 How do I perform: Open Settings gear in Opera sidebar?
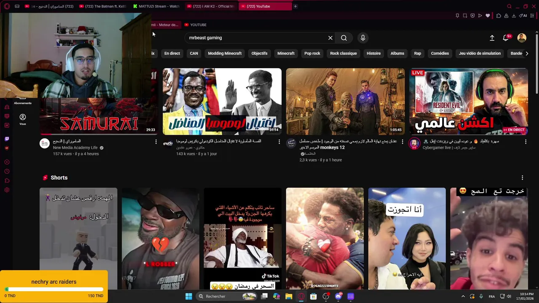point(7,190)
